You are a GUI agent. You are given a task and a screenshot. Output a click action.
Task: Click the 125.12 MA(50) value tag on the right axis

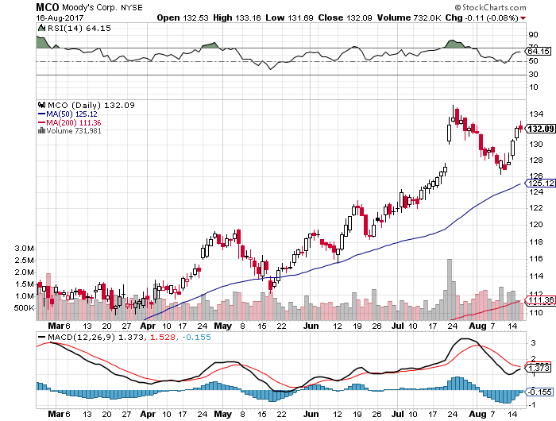pyautogui.click(x=540, y=183)
